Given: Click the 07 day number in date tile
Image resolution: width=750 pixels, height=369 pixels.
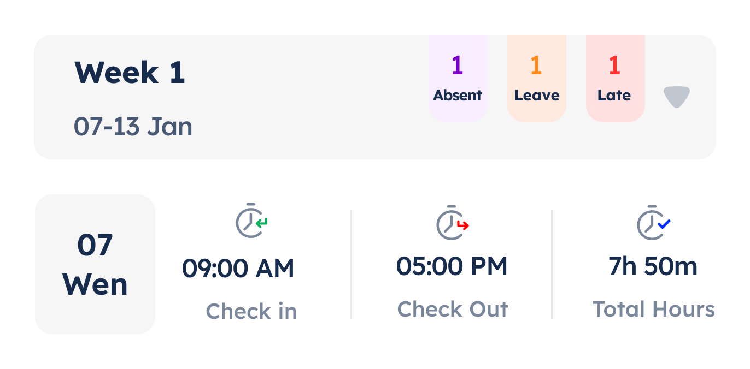Looking at the screenshot, I should tap(95, 245).
